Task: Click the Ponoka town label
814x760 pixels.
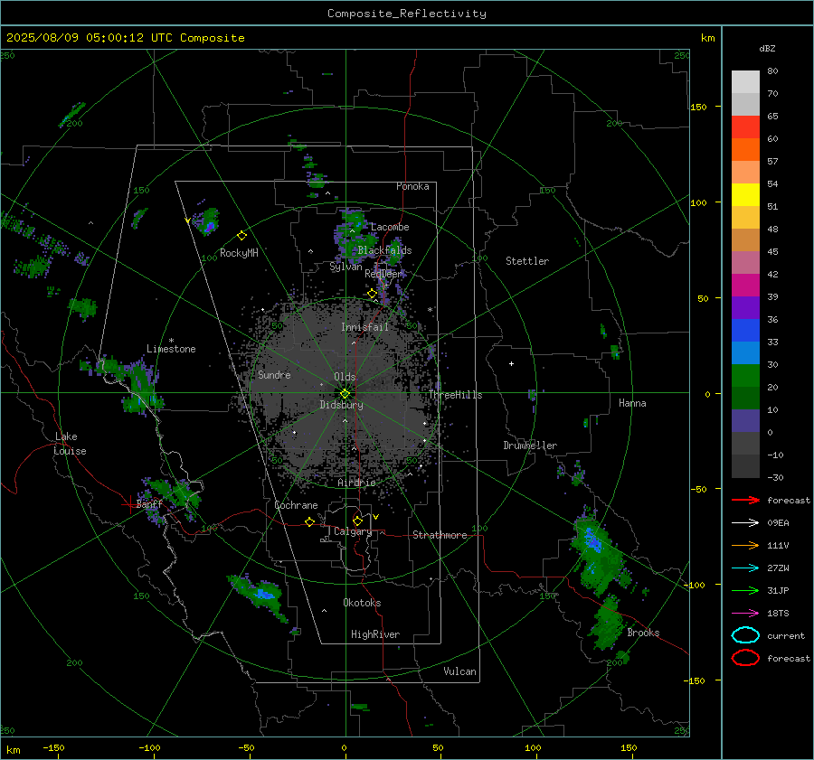Action: click(412, 186)
